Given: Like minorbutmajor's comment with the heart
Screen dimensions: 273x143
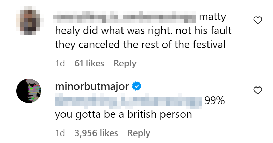Looking at the screenshot, I should (258, 90).
